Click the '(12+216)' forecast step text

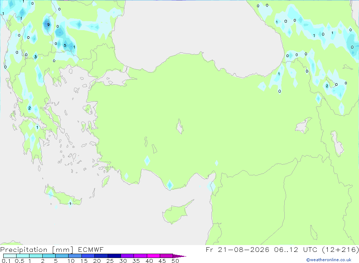pyautogui.click(x=340, y=249)
